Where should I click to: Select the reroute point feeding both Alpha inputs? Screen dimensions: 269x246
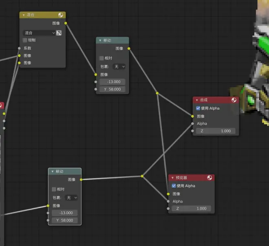tap(142, 176)
